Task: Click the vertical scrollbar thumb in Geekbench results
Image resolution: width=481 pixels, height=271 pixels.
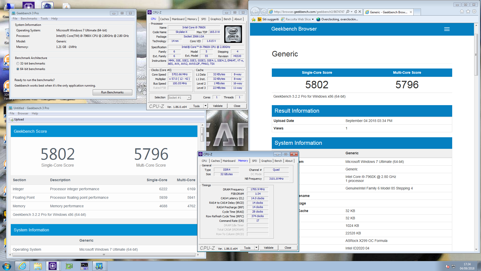Action: click(202, 134)
